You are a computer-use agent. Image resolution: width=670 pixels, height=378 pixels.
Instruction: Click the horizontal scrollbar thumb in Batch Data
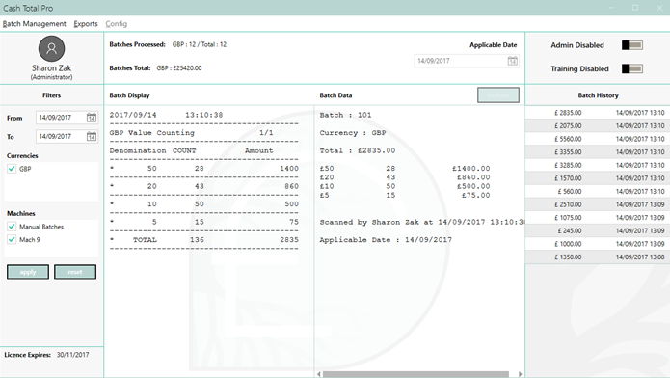coord(415,374)
